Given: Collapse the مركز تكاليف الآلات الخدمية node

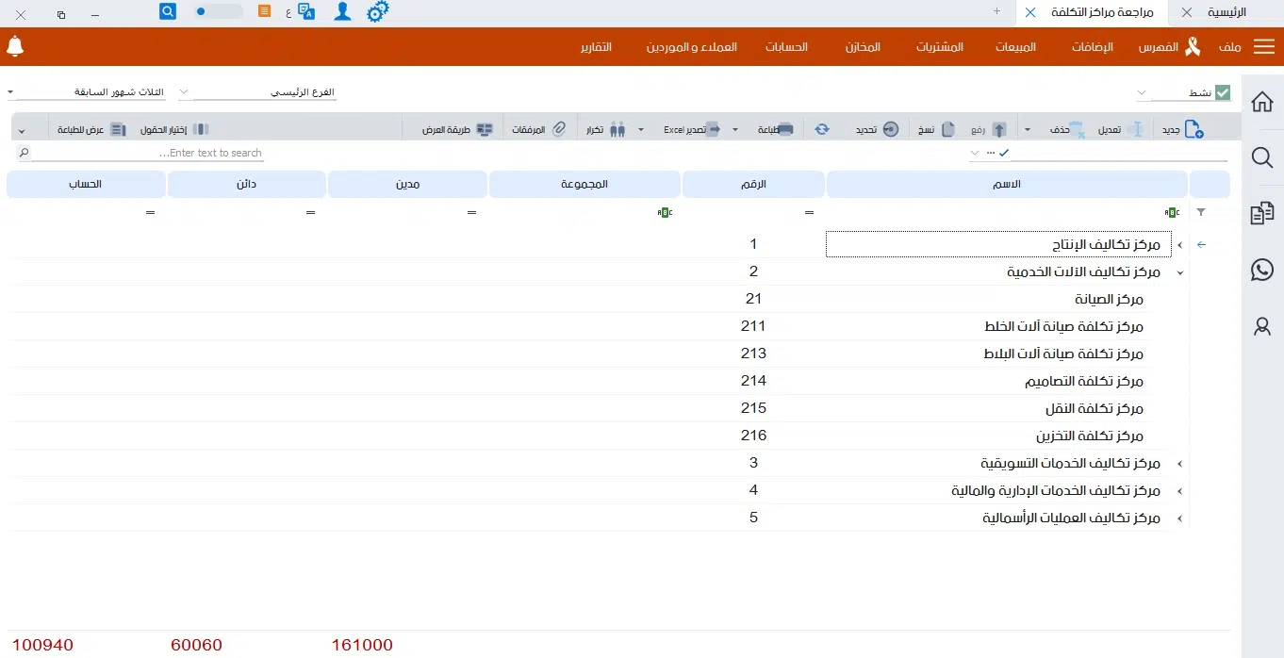Looking at the screenshot, I should [1179, 272].
